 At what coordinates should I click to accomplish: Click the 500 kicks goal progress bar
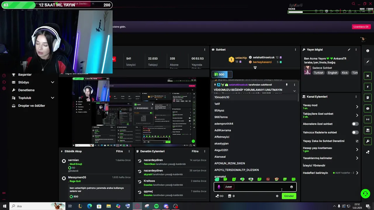point(222,74)
